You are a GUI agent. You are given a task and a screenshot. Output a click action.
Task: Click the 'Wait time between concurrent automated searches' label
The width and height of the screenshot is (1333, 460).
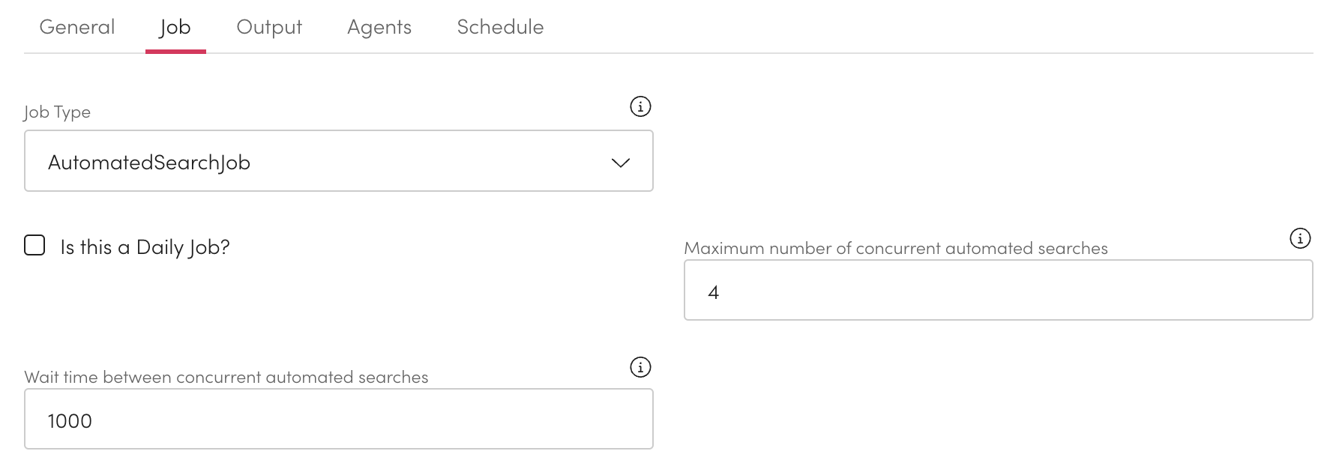coord(226,377)
